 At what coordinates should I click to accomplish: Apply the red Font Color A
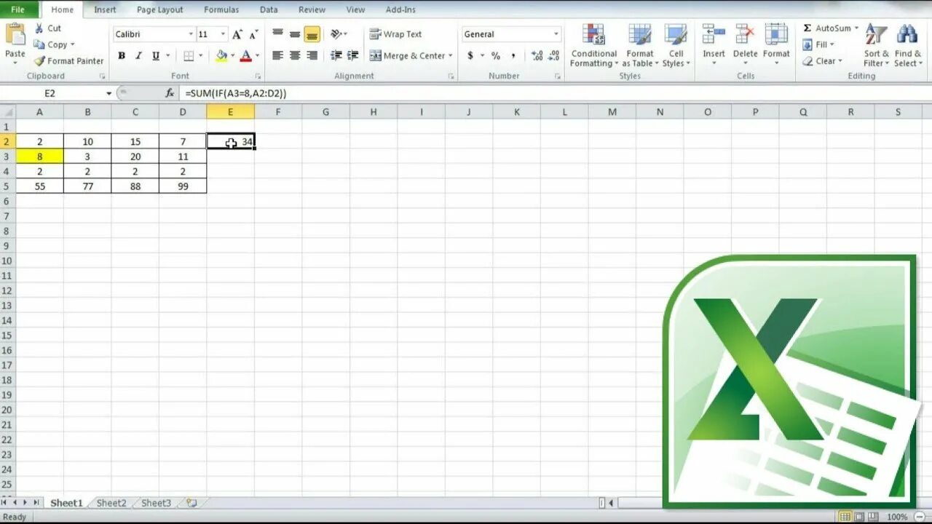tap(245, 55)
